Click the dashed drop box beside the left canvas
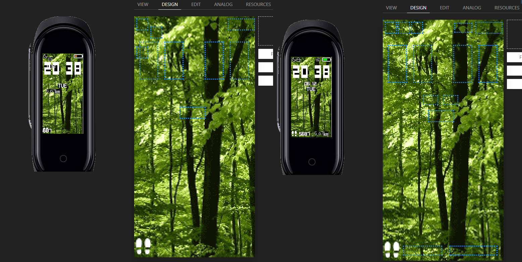 266,31
